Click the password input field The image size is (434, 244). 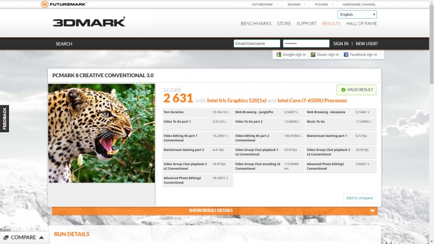(x=306, y=43)
